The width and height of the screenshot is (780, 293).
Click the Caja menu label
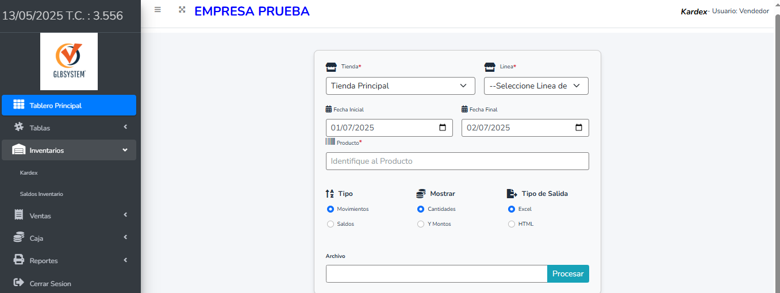36,238
